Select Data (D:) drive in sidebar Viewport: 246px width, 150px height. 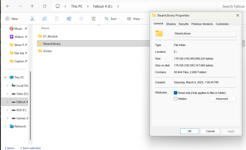pyautogui.click(x=20, y=94)
